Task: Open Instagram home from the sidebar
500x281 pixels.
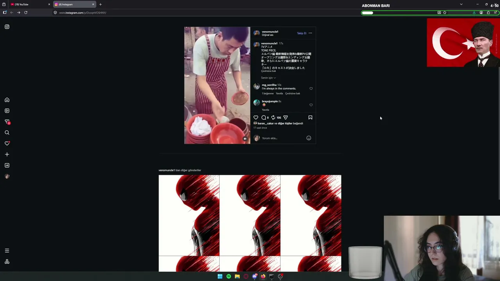Action: click(7, 100)
